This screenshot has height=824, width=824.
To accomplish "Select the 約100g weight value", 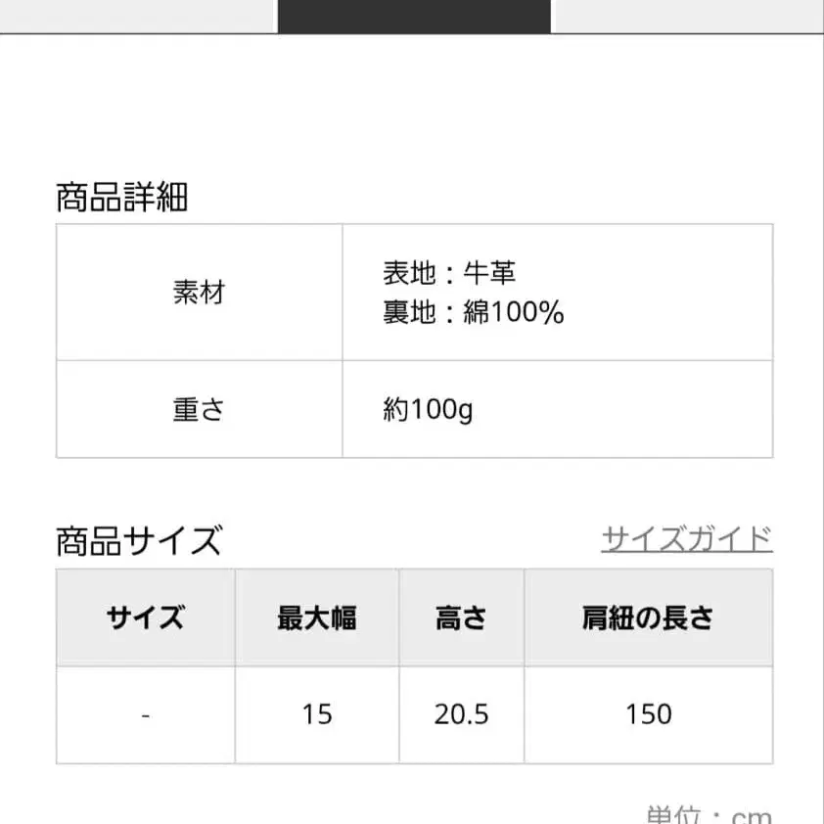I will [428, 409].
